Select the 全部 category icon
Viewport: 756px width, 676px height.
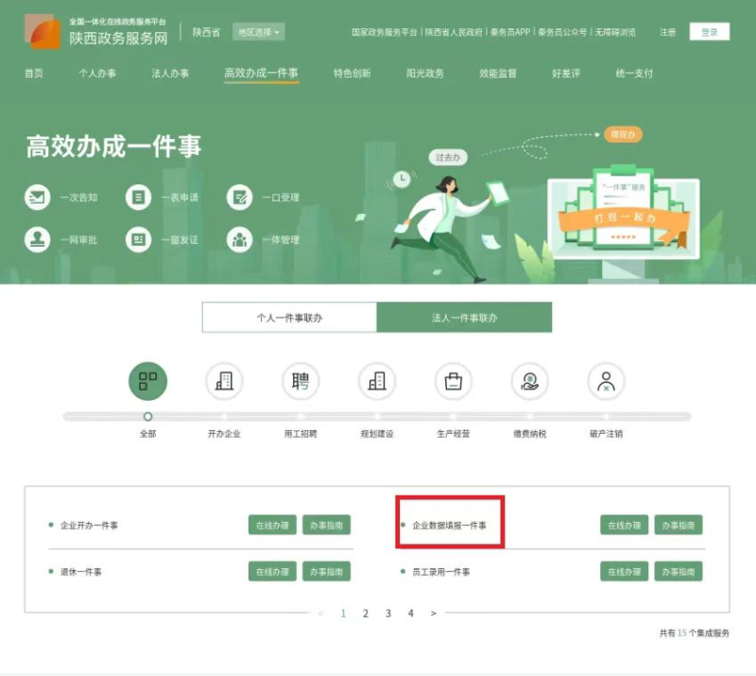point(148,383)
